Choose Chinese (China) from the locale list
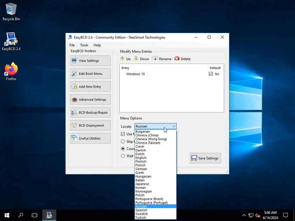 pyautogui.click(x=156, y=135)
